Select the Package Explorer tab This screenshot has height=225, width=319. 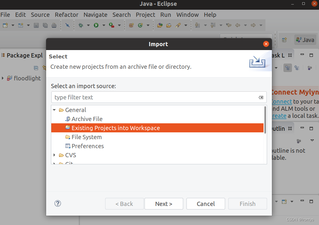click(x=22, y=56)
